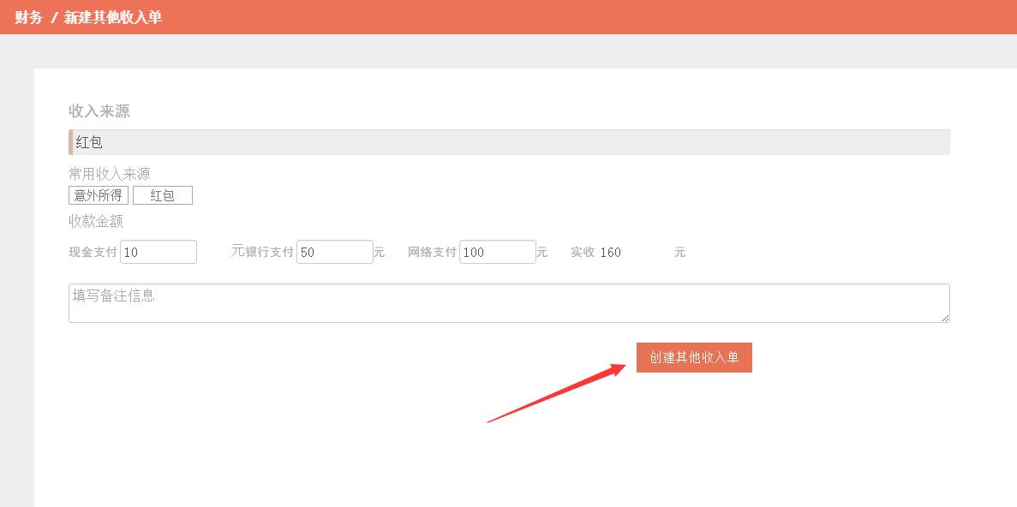Viewport: 1017px width, 507px height.
Task: Choose the 红包 quick source button
Action: click(x=163, y=195)
